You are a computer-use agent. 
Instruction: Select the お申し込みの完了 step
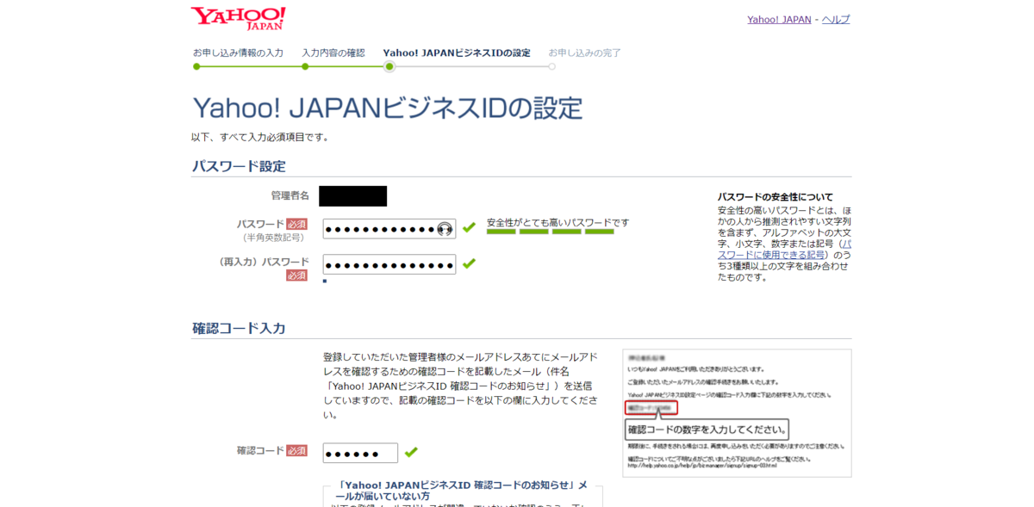(585, 53)
